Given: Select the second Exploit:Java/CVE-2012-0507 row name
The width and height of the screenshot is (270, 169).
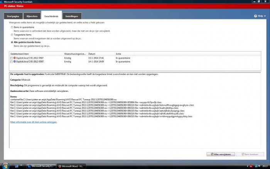Looking at the screenshot, I should coord(30,62).
